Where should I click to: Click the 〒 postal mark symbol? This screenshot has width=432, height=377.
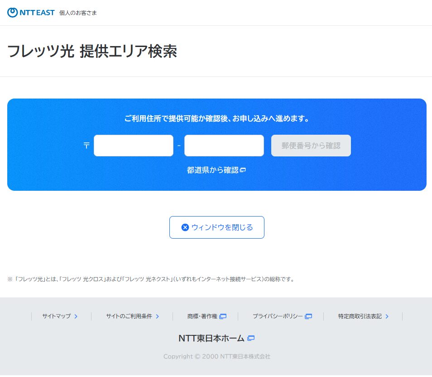pyautogui.click(x=86, y=146)
